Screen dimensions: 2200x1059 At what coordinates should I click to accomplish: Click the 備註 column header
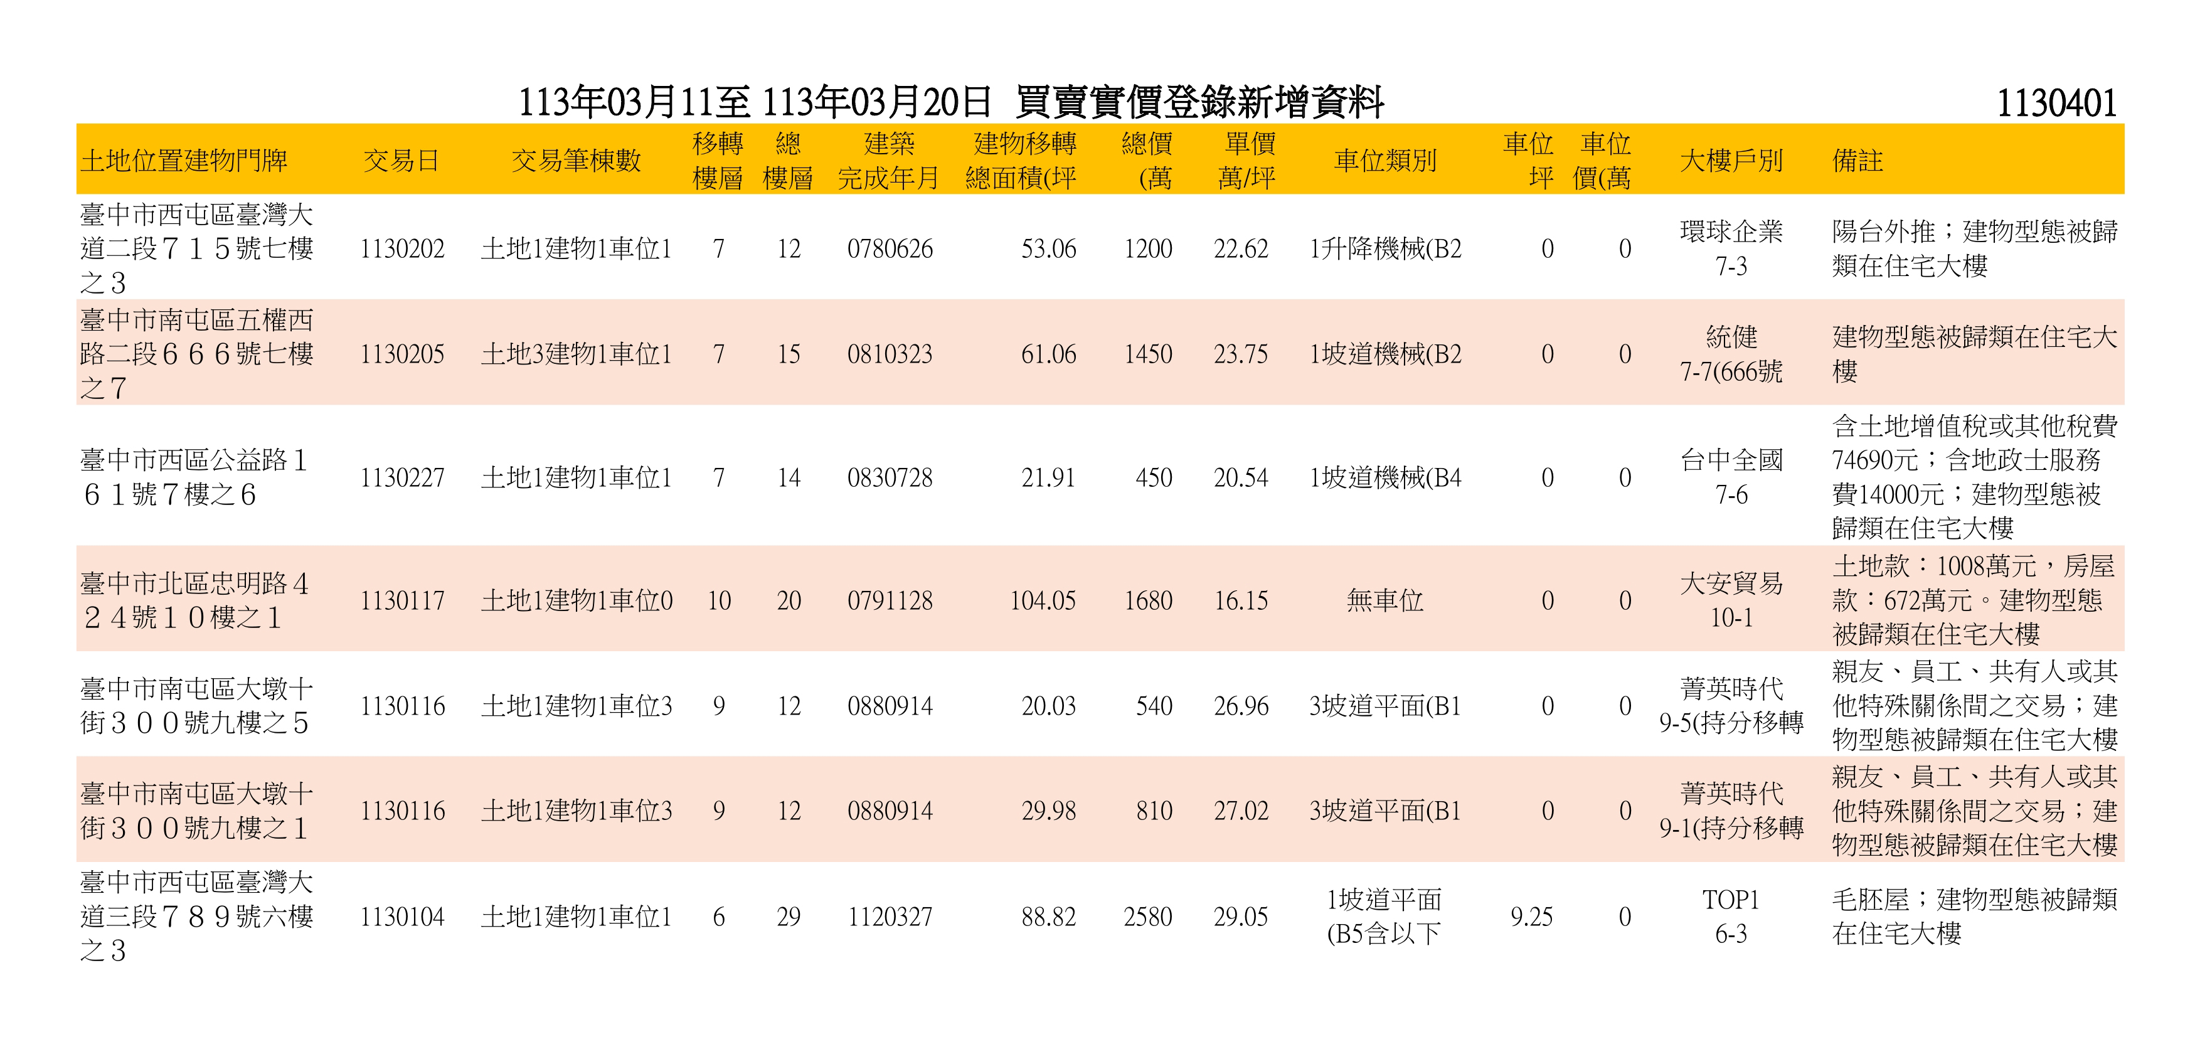[x=1857, y=161]
